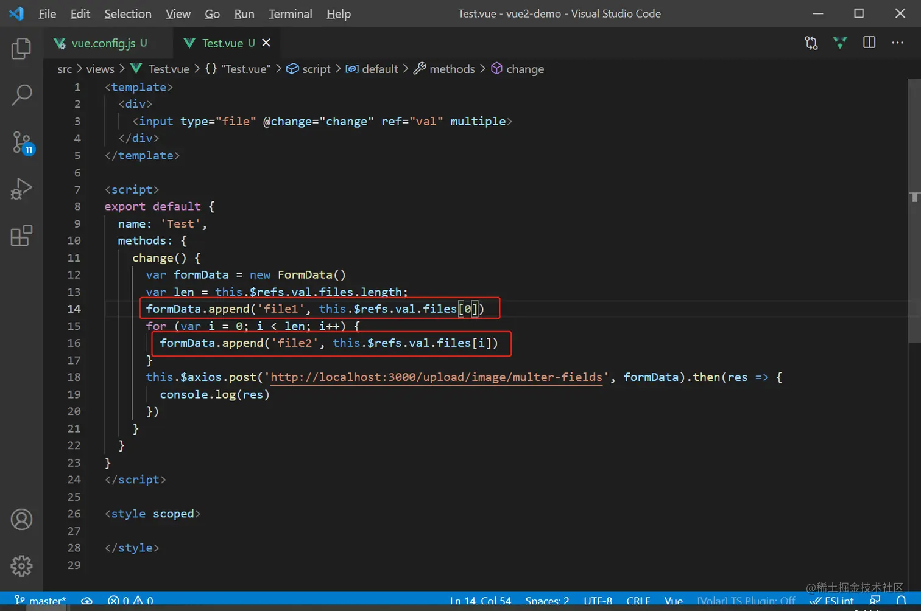921x611 pixels.
Task: Expand the Test.vue file breadcrumb
Action: (160, 69)
